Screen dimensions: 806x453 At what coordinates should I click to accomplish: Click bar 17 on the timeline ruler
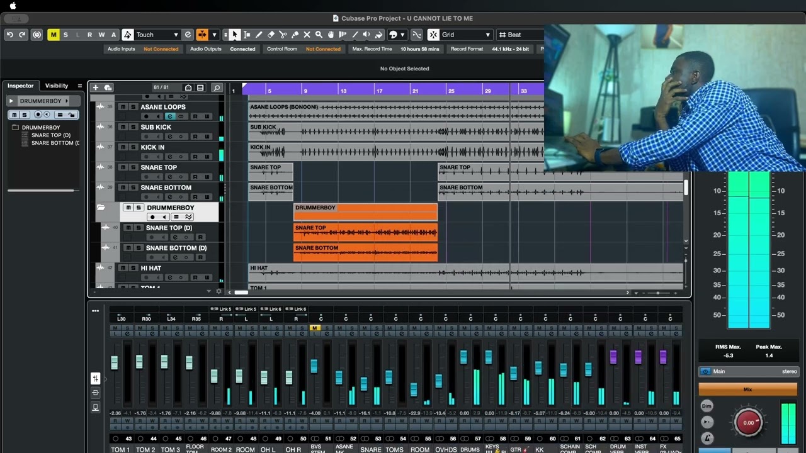(379, 91)
